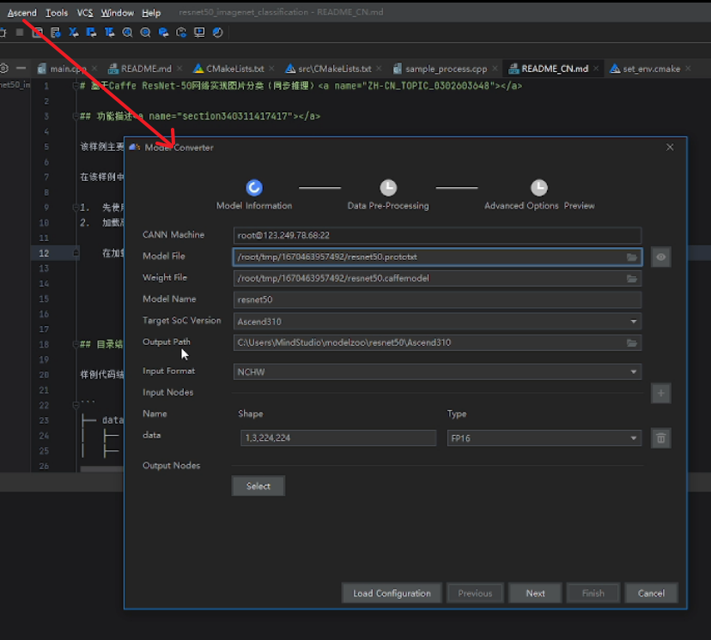Image resolution: width=711 pixels, height=640 pixels.
Task: Click the blue circular chart toolbar icon
Action: click(217, 32)
